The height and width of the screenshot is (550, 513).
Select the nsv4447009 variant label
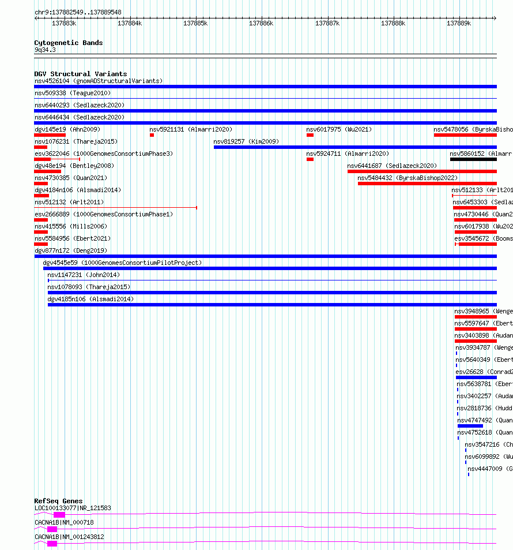click(x=490, y=469)
